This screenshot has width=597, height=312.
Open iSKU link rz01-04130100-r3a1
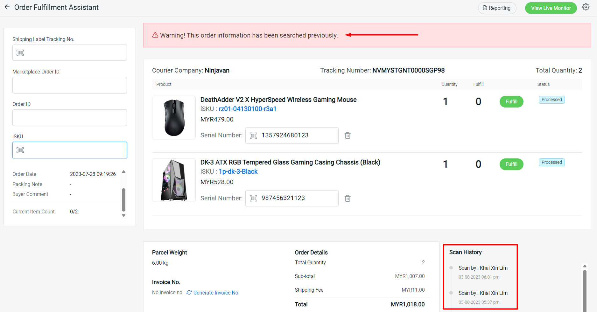click(247, 109)
